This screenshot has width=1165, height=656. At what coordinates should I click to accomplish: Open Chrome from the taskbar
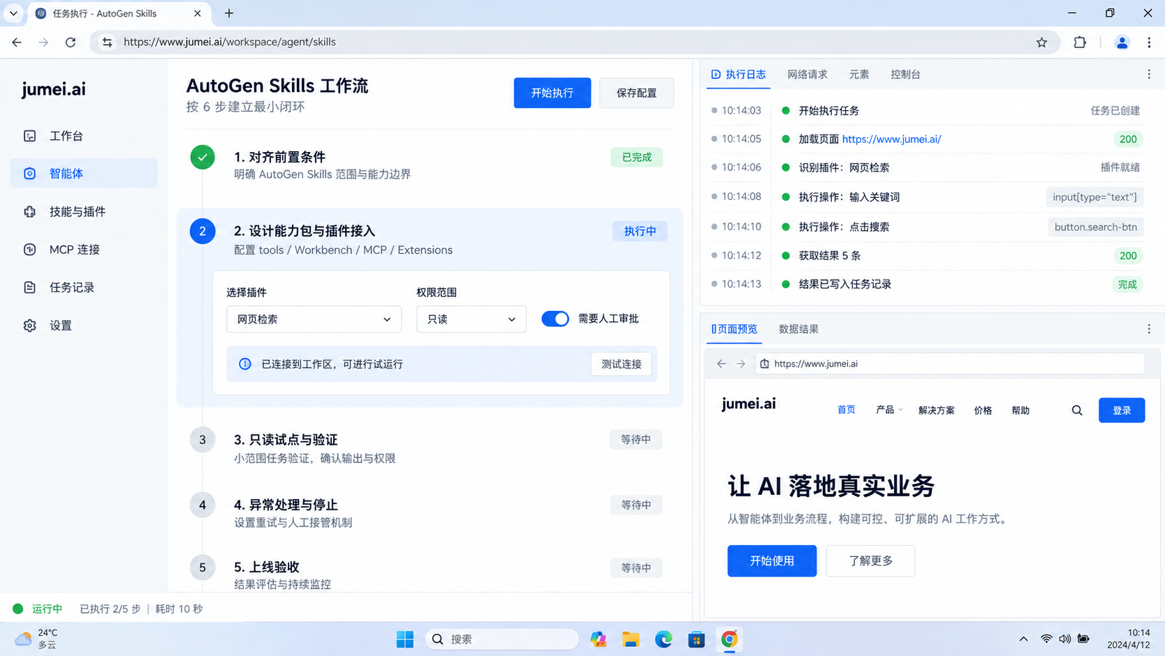[x=730, y=639]
